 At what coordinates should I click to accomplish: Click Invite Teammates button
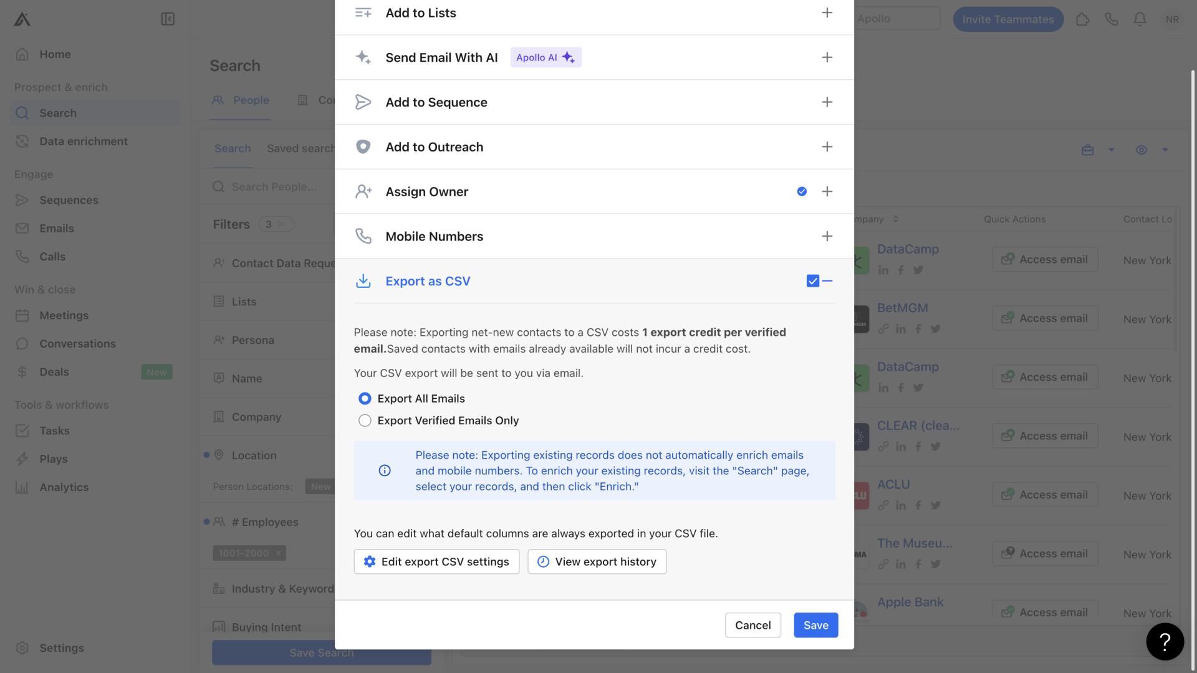[x=1008, y=19]
